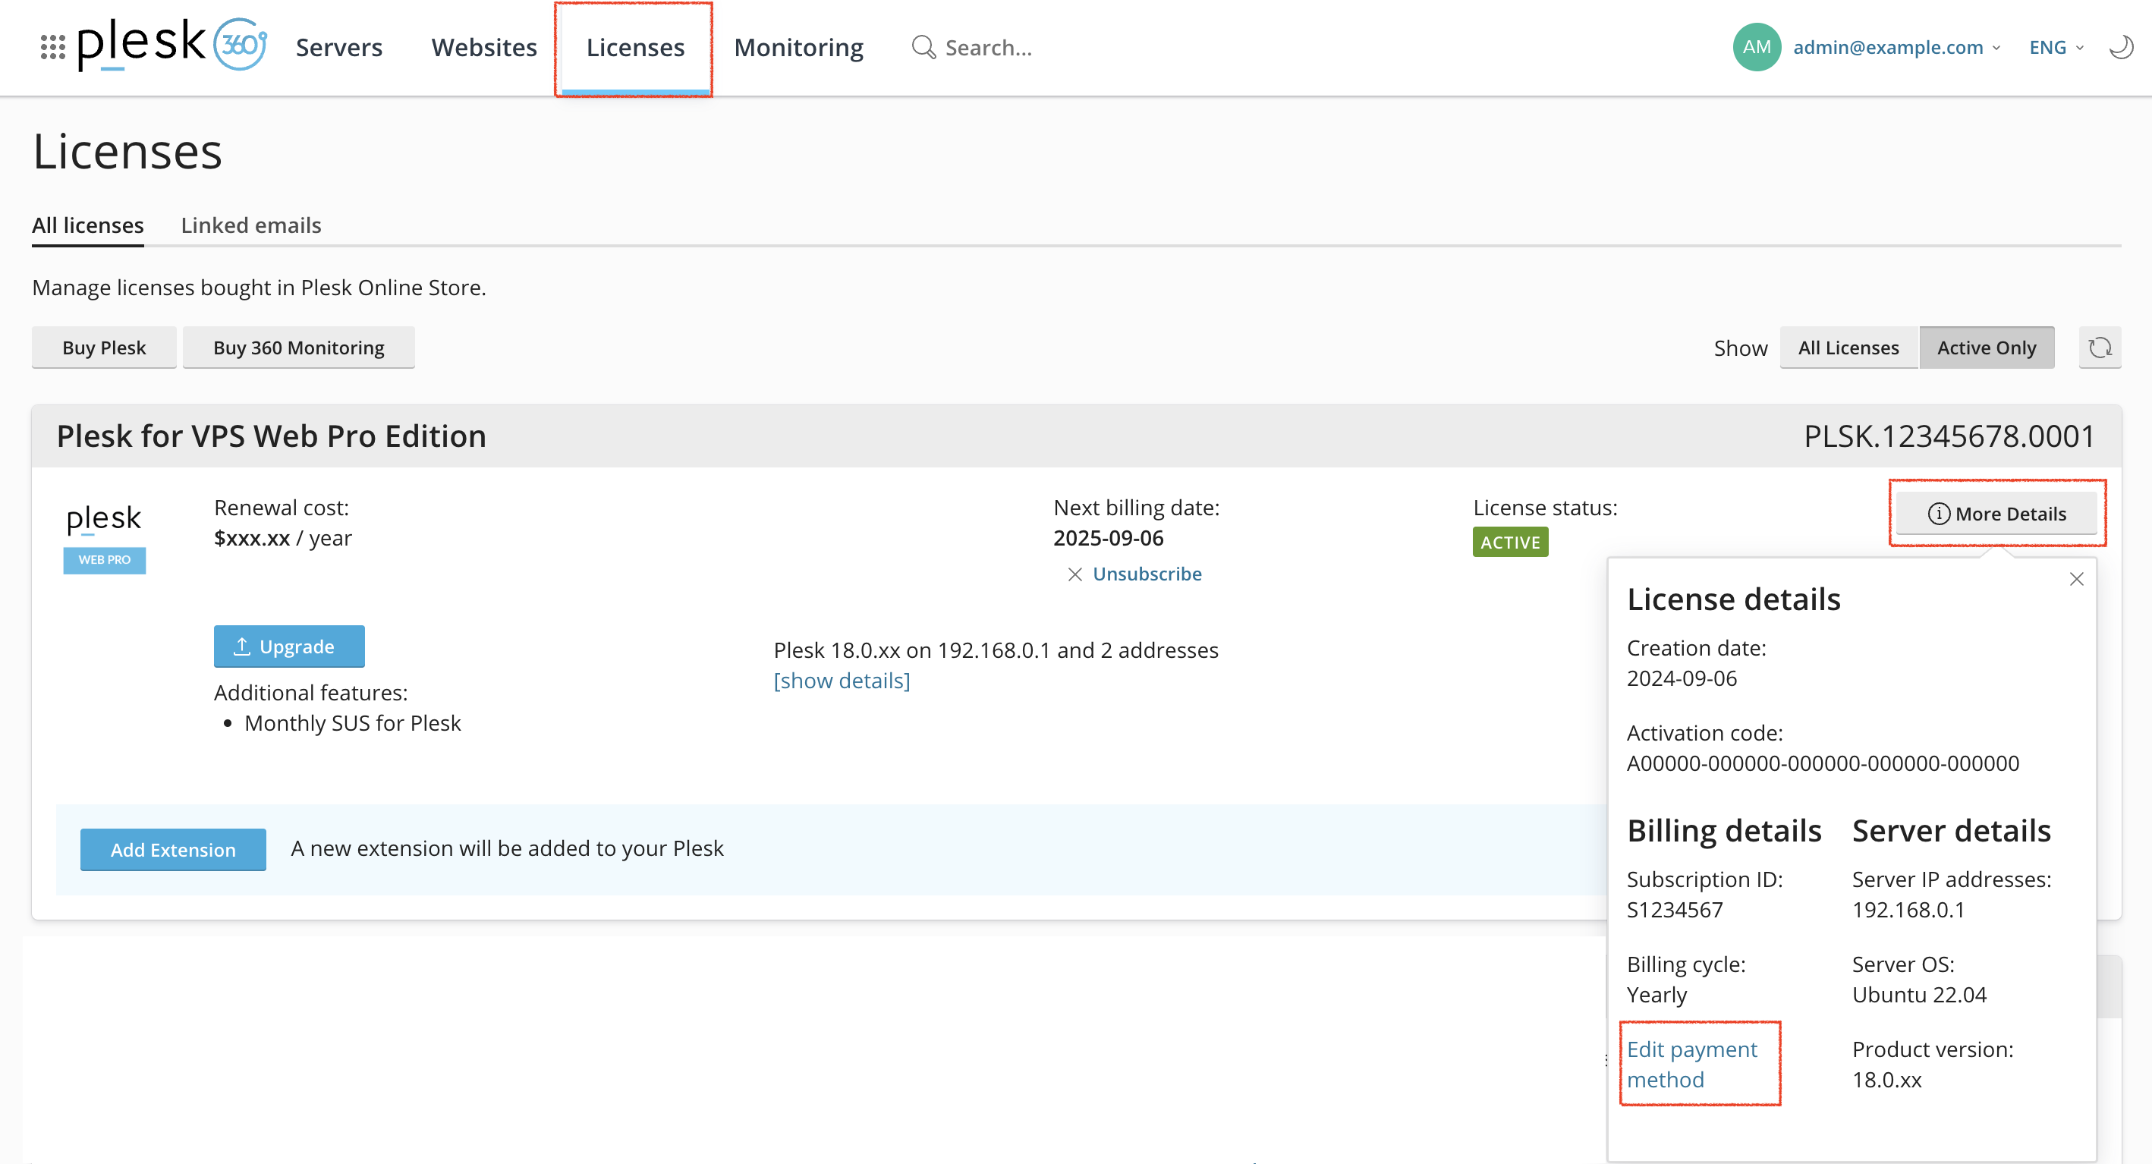
Task: Click renewal cost $xxx.xx / year
Action: point(282,538)
